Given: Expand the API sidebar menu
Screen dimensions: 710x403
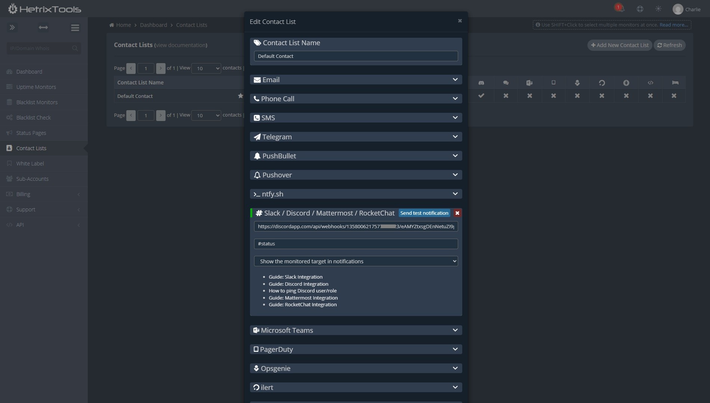Looking at the screenshot, I should 44,225.
